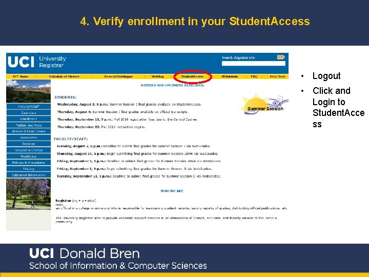The image size is (369, 277).
Task: Open Graduation in the sidebar
Action: click(x=29, y=137)
